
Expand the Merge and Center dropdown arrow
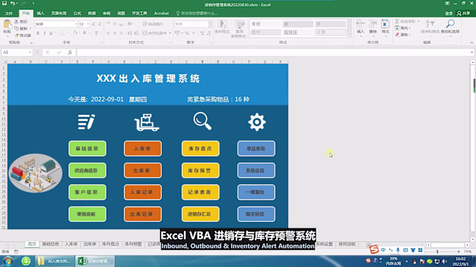tap(170, 33)
